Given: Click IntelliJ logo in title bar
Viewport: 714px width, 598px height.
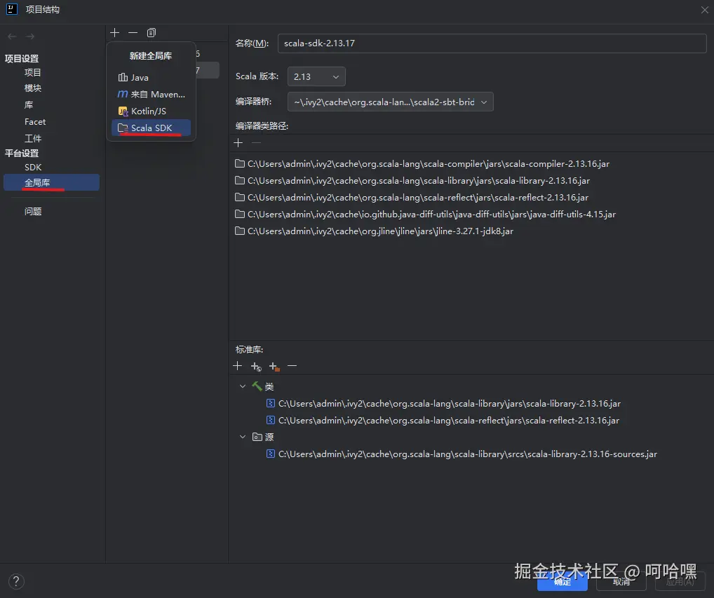Looking at the screenshot, I should (x=12, y=9).
